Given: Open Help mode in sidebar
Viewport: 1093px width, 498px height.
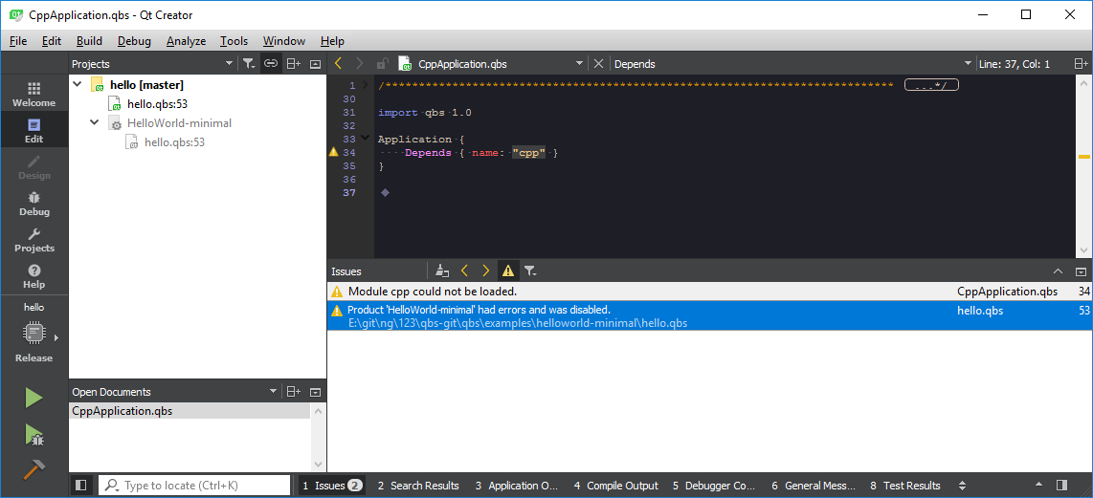Looking at the screenshot, I should click(x=33, y=276).
